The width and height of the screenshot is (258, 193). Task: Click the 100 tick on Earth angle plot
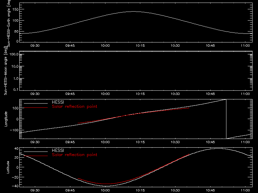(x=15, y=20)
